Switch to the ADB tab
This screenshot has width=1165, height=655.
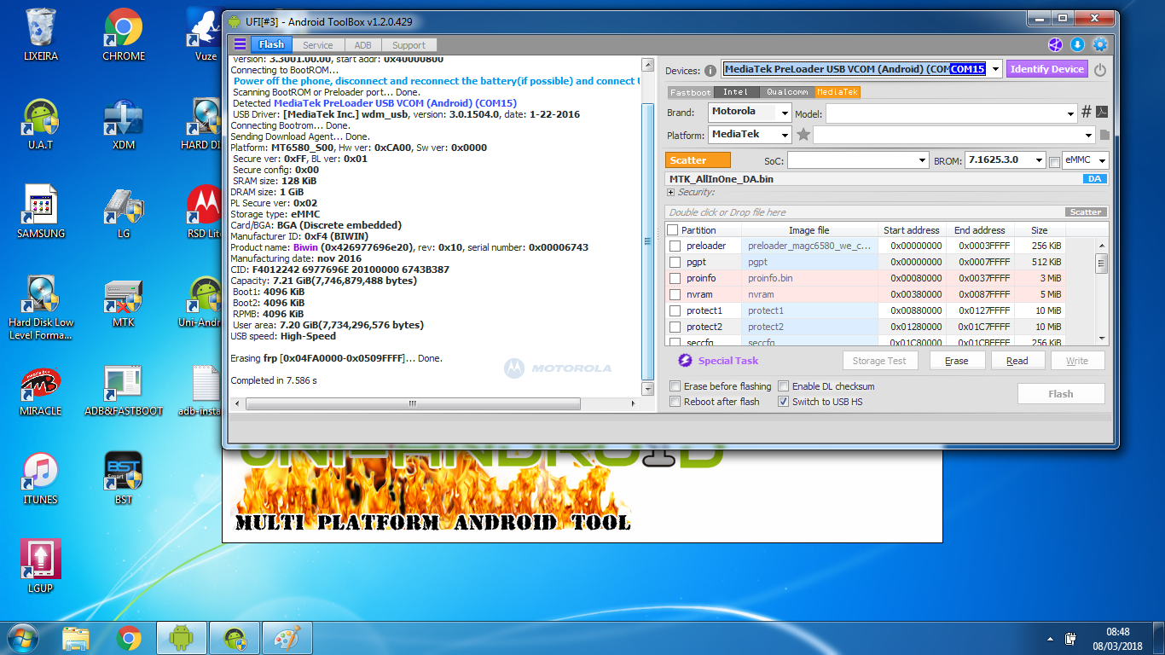tap(363, 45)
